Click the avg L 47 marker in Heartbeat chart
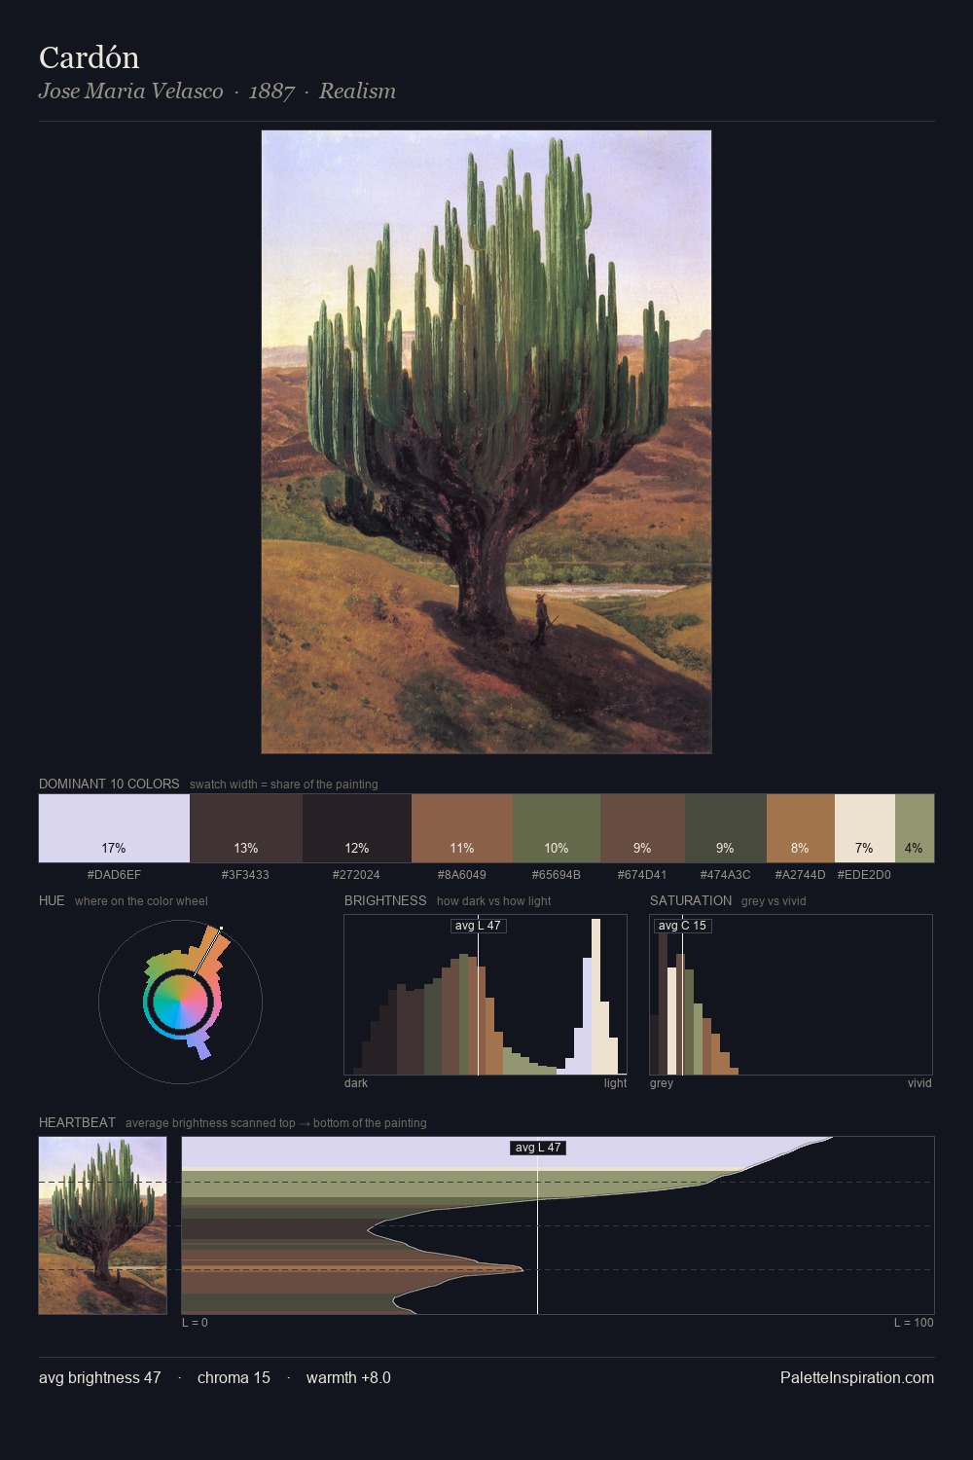This screenshot has height=1460, width=973. (x=537, y=1148)
